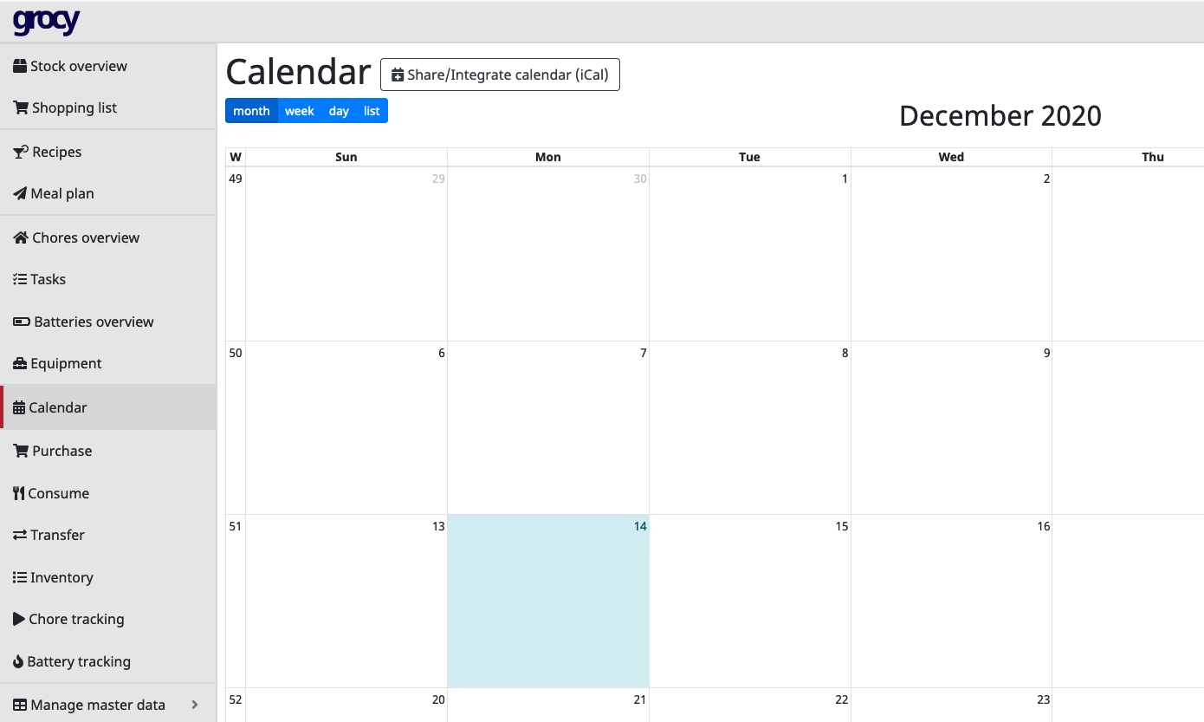
Task: Open Chore tracking
Action: 76,619
